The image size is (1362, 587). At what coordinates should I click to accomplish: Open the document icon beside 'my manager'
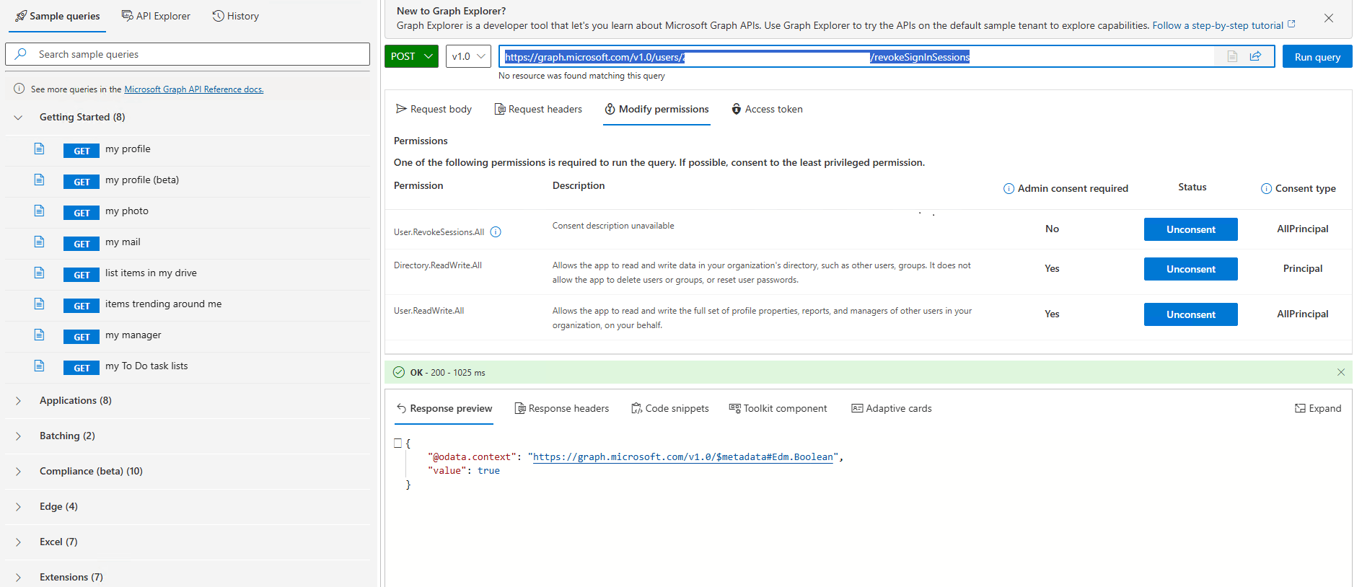click(39, 335)
